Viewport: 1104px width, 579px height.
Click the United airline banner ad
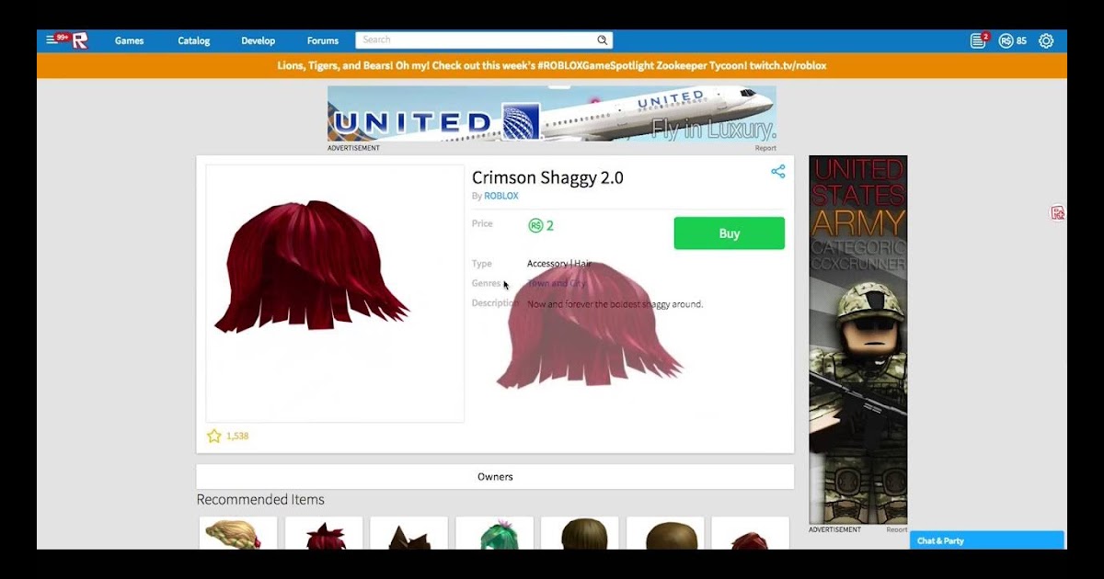click(552, 114)
